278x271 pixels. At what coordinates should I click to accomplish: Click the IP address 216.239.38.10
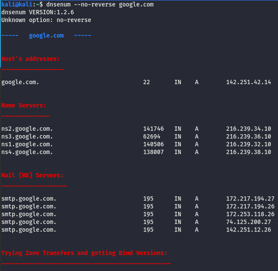click(248, 152)
